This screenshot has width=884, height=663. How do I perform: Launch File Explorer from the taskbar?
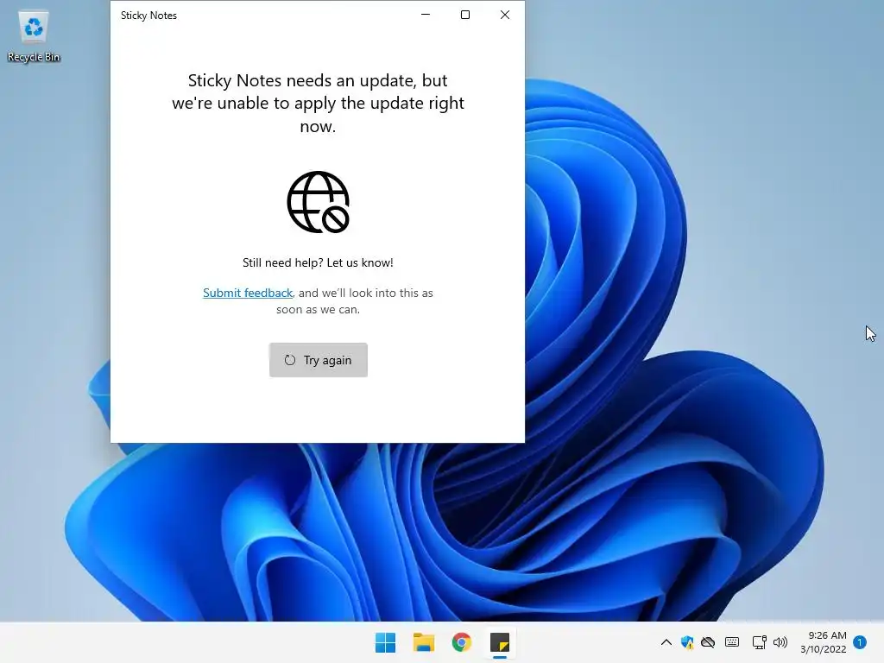click(x=423, y=642)
